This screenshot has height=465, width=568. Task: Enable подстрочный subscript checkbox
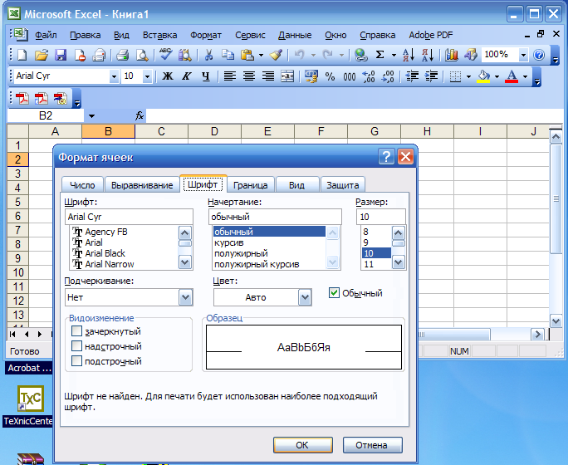pos(76,360)
